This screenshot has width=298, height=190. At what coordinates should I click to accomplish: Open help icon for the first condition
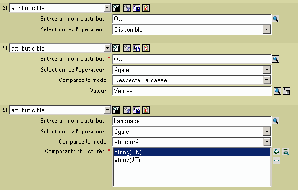[x=116, y=8]
